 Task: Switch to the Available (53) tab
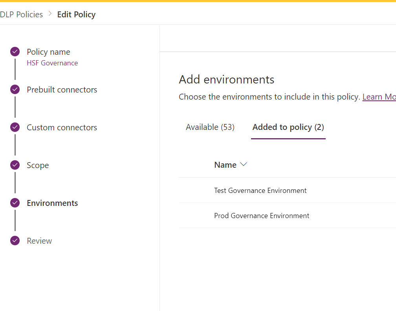[x=210, y=127]
